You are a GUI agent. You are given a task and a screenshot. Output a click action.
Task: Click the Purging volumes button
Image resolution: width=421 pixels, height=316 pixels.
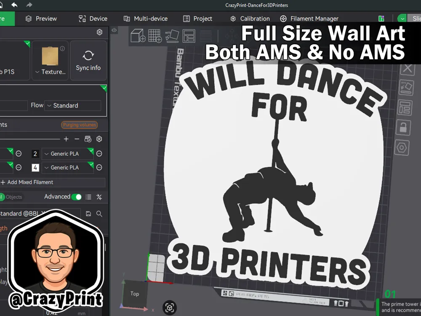pos(80,125)
